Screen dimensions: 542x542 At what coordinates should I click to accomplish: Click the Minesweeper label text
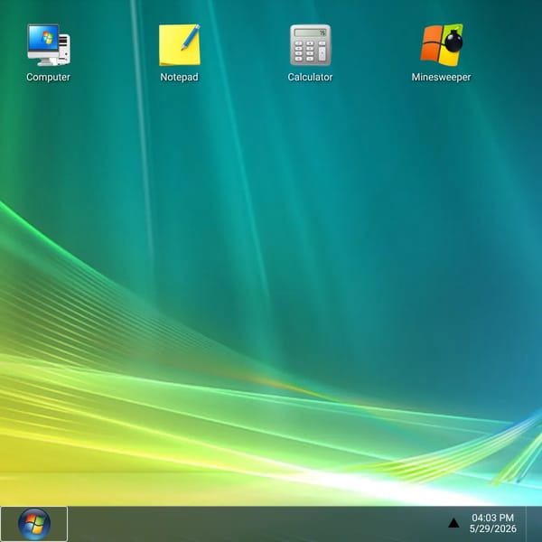442,77
